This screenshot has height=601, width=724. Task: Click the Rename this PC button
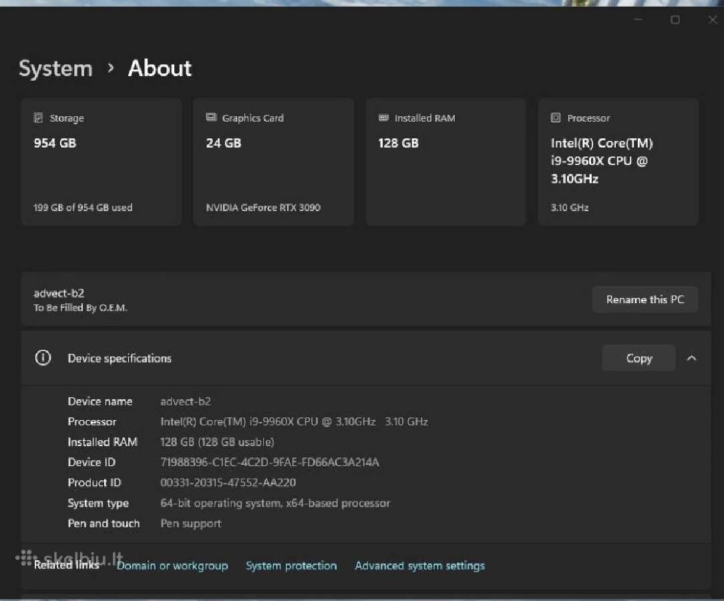point(645,300)
